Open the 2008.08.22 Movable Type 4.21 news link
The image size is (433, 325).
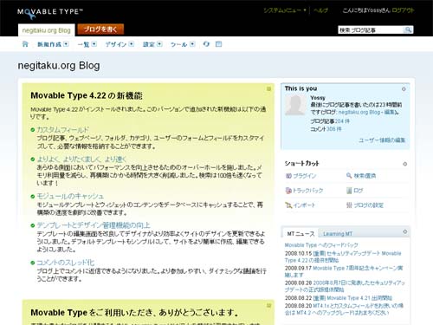tap(352, 298)
